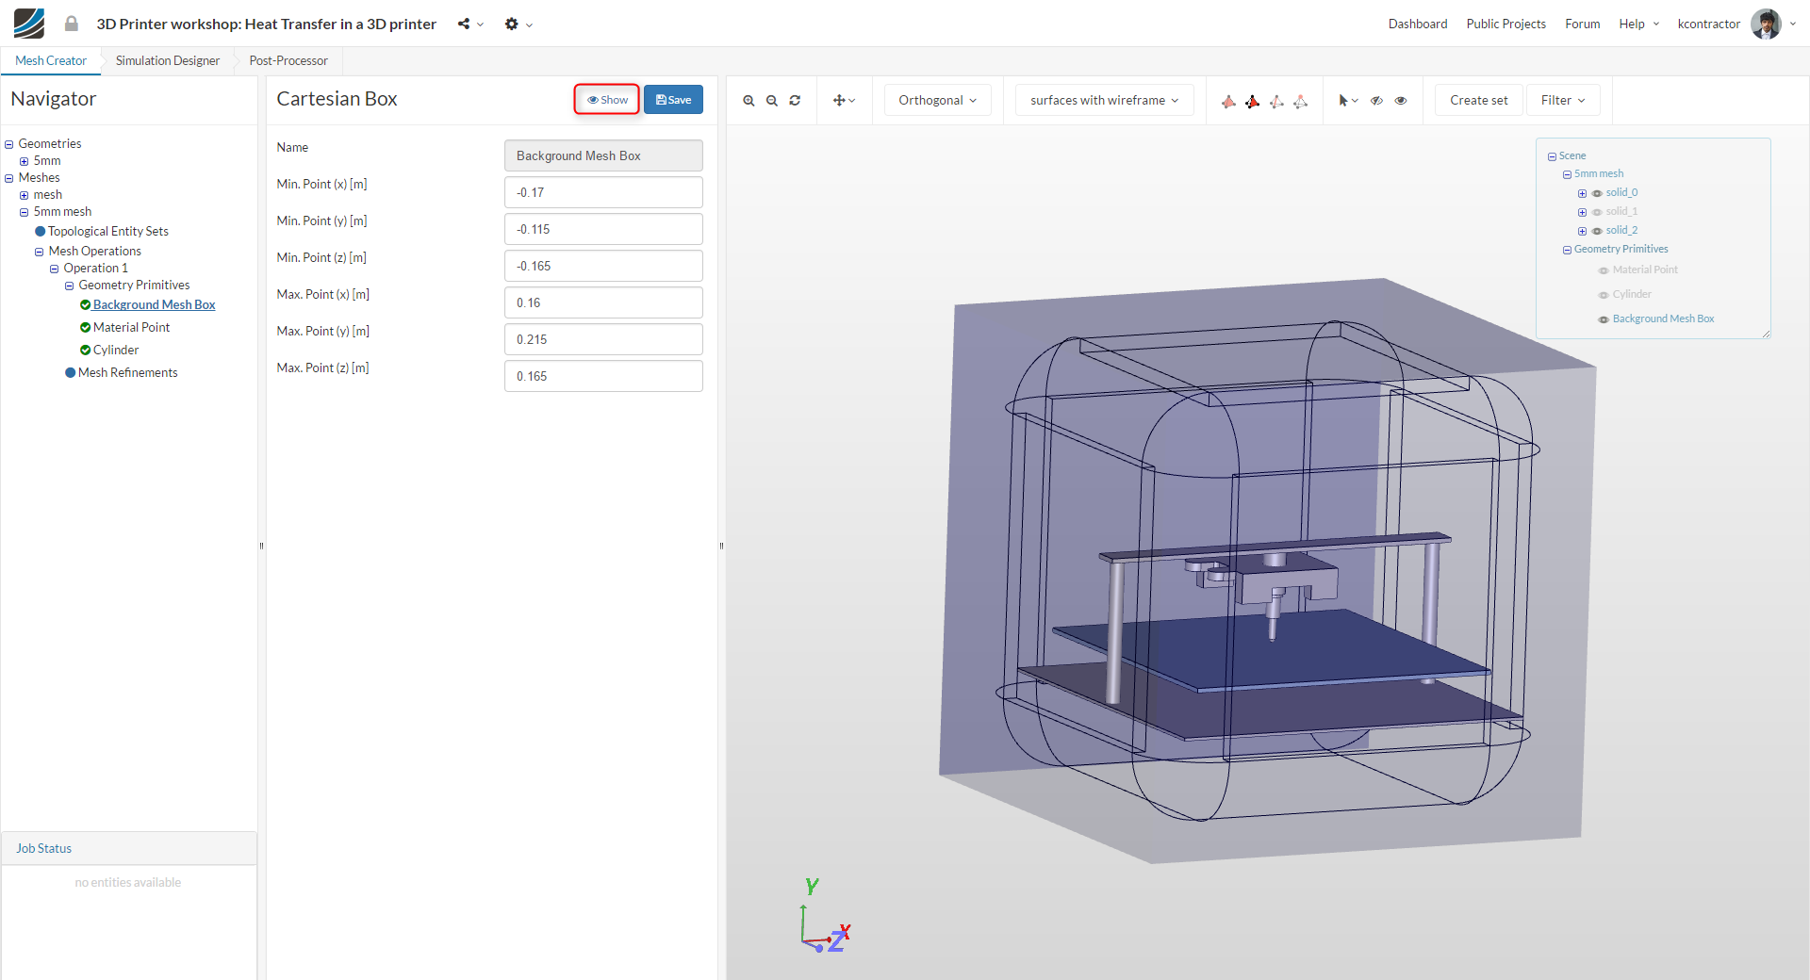Show the Cylinder primitive via eye icon
Screen dimensions: 1810x980
click(x=1604, y=295)
